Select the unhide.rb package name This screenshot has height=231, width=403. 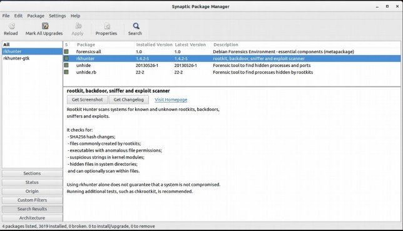tap(86, 72)
